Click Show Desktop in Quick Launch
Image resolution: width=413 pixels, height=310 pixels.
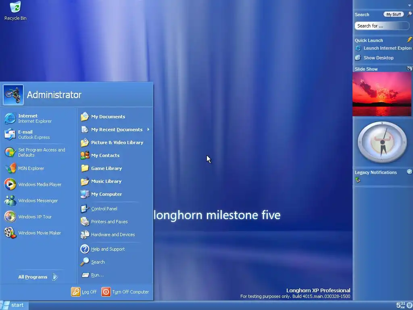coord(374,58)
